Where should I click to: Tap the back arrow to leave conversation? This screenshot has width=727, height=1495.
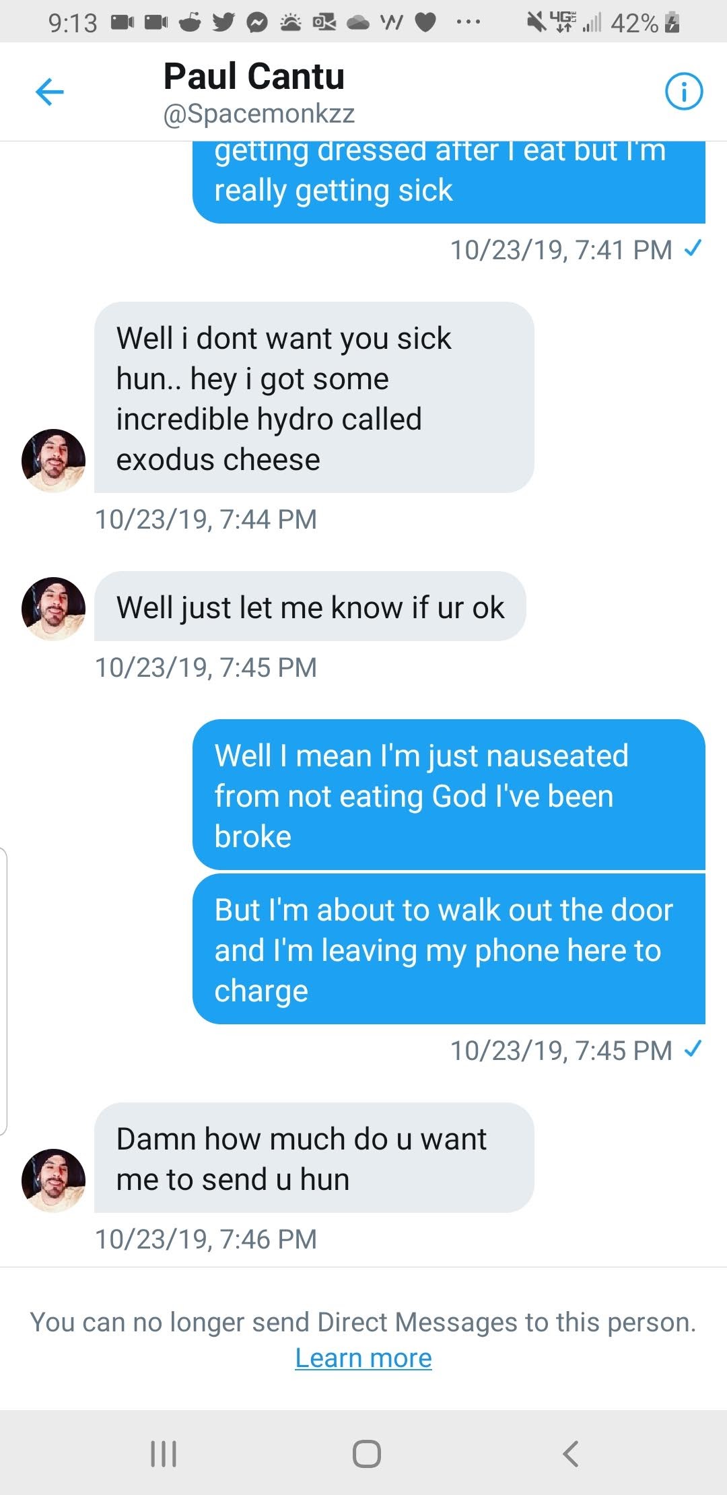pos(50,92)
